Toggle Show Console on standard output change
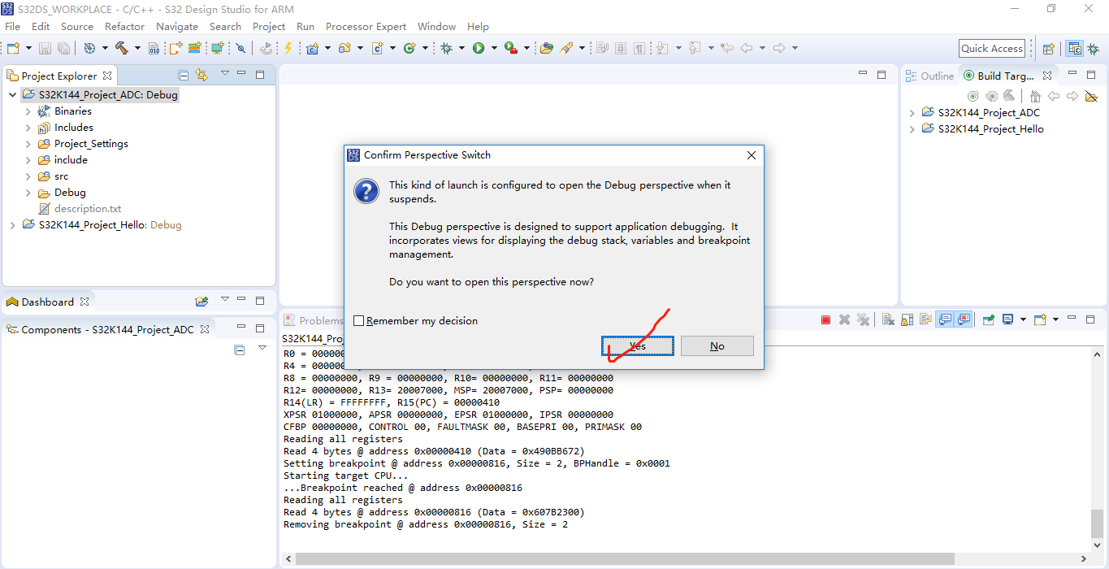This screenshot has width=1109, height=569. pos(945,320)
